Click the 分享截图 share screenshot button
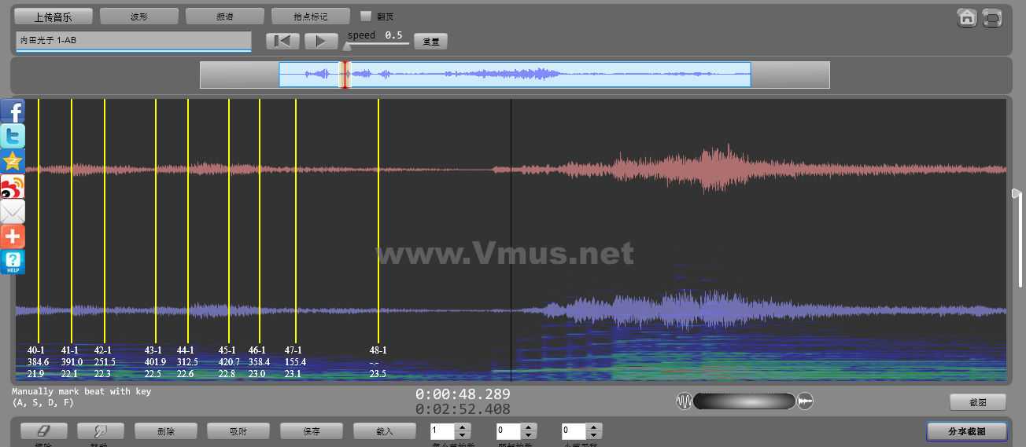Screen dimensions: 1026x447 pyautogui.click(x=967, y=431)
